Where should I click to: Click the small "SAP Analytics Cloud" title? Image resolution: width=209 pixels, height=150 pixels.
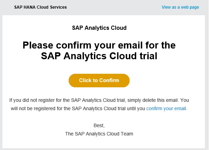coord(99,27)
